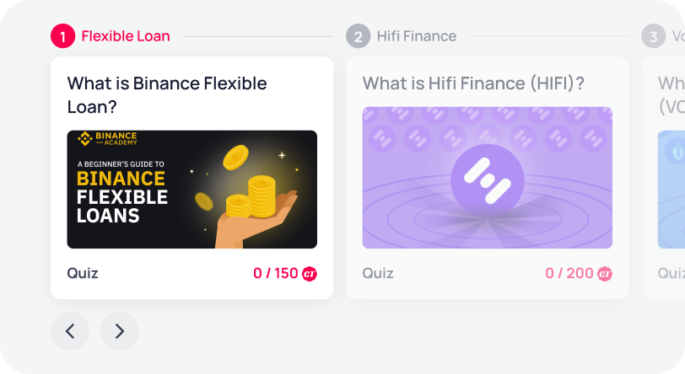Viewport: 685px width, 374px height.
Task: Open the Quiz for the Flexible Loan card
Action: pyautogui.click(x=83, y=273)
